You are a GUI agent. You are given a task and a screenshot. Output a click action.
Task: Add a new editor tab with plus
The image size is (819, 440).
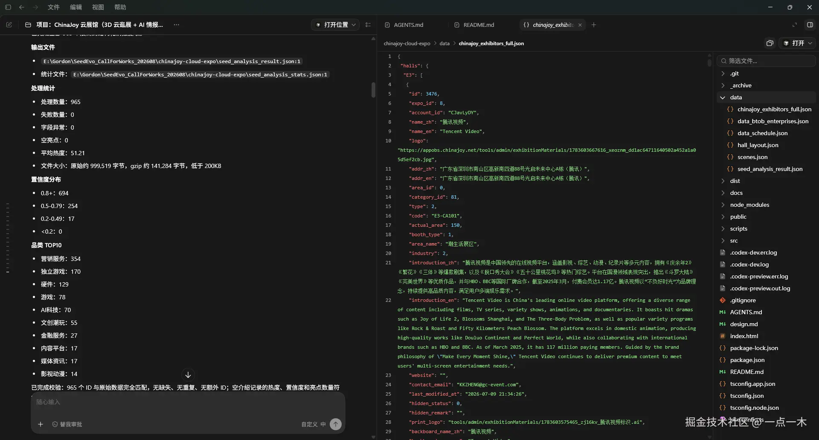[593, 25]
